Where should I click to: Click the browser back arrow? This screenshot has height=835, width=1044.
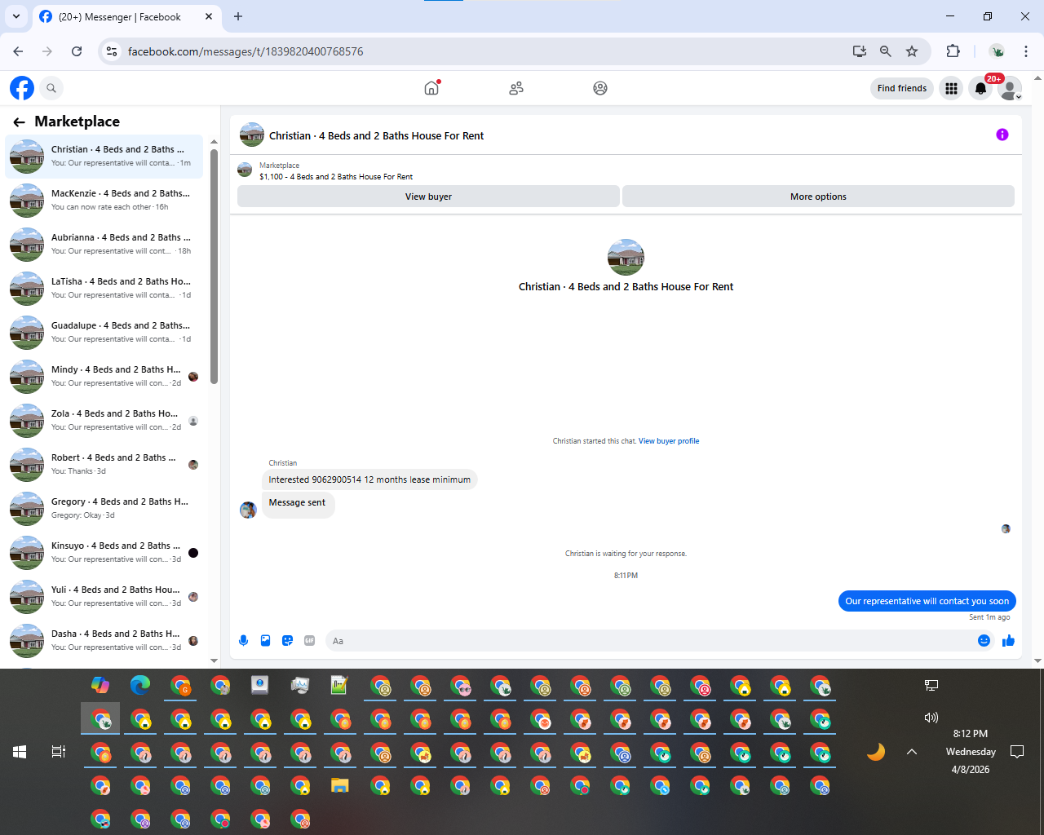coord(18,51)
